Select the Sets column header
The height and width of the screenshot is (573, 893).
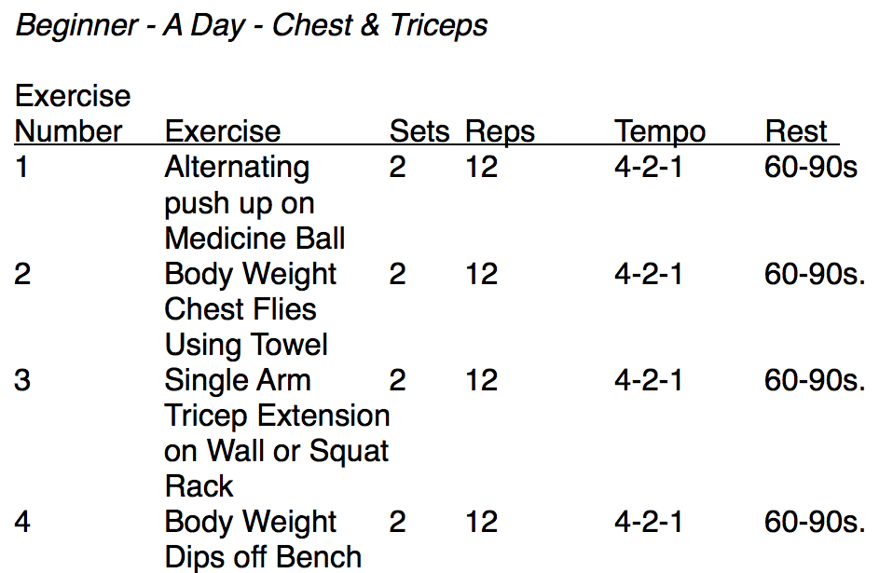click(419, 131)
